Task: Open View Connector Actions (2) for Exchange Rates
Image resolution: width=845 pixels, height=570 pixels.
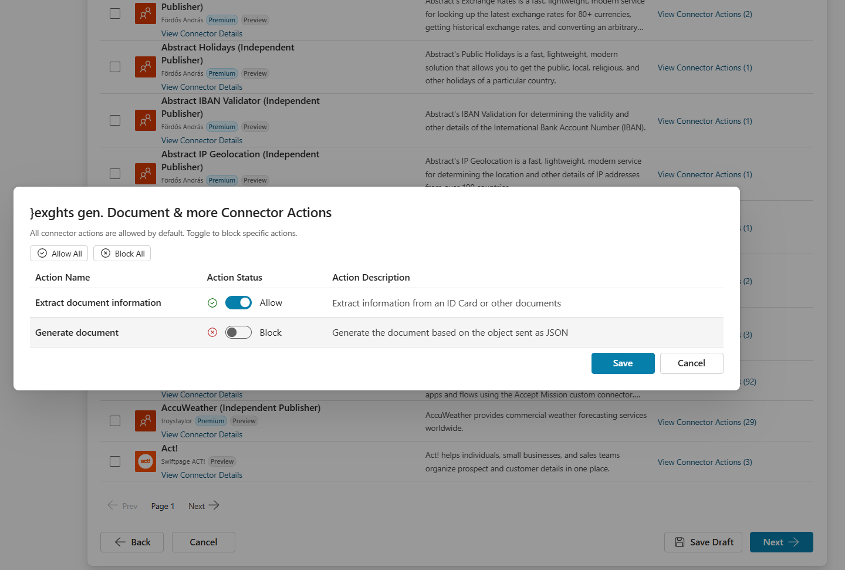Action: [x=705, y=14]
